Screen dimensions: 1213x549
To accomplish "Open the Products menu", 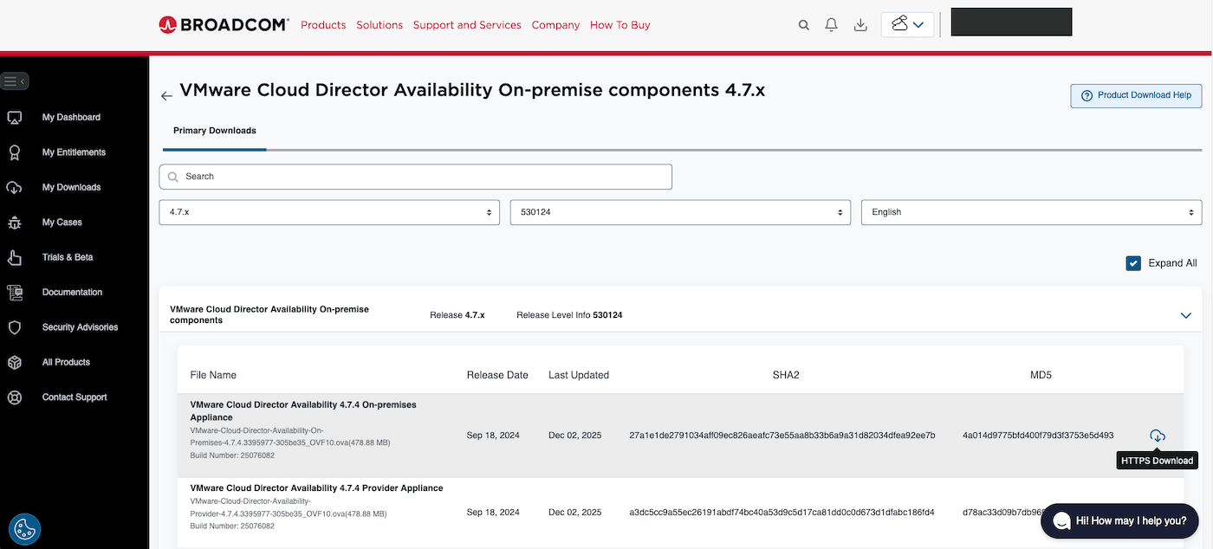I will (323, 25).
